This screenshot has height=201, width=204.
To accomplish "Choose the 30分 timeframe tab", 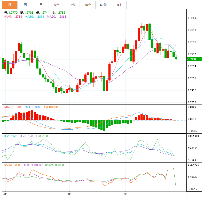I will coord(88,5).
